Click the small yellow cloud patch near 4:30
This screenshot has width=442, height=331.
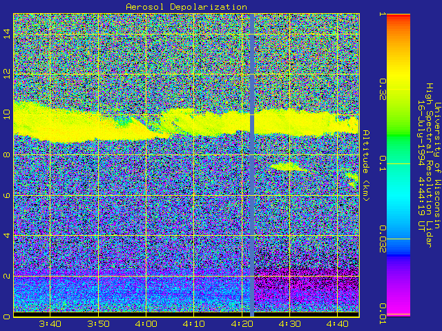(288, 167)
